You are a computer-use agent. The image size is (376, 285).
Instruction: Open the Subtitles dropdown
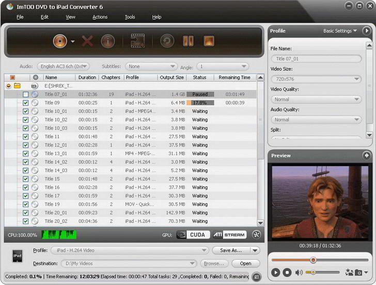pyautogui.click(x=151, y=66)
